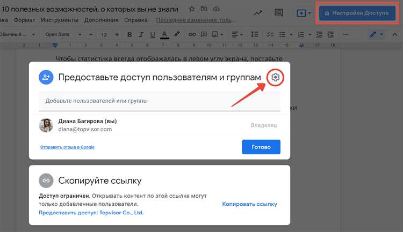Toggle bold formatting
This screenshot has height=232, width=403.
click(129, 34)
